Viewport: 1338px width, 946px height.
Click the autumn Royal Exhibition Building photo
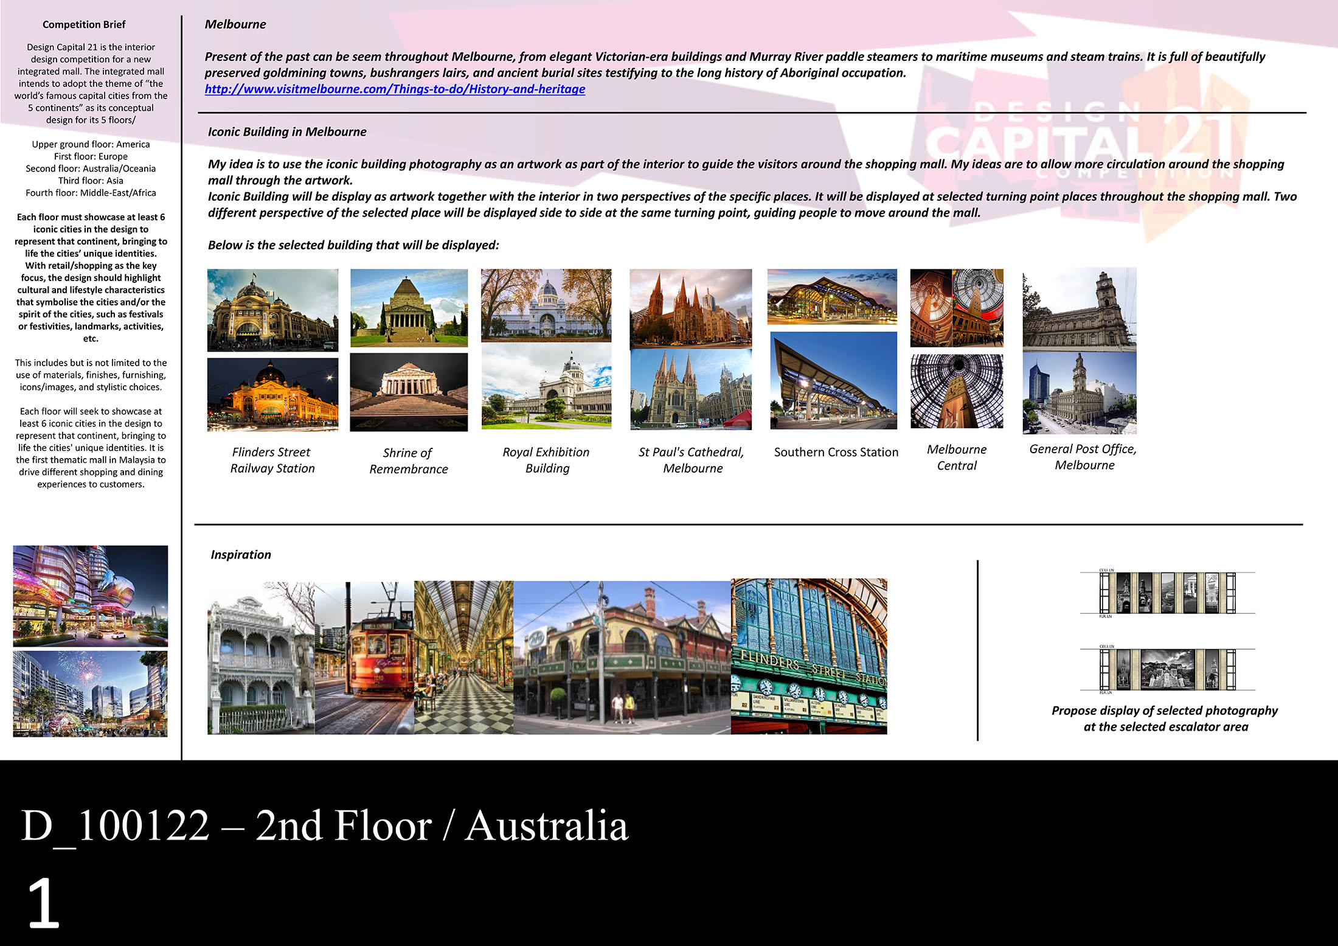[x=546, y=304]
